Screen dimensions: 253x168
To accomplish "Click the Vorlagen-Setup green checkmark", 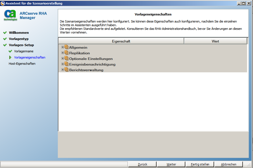I will [5, 45].
